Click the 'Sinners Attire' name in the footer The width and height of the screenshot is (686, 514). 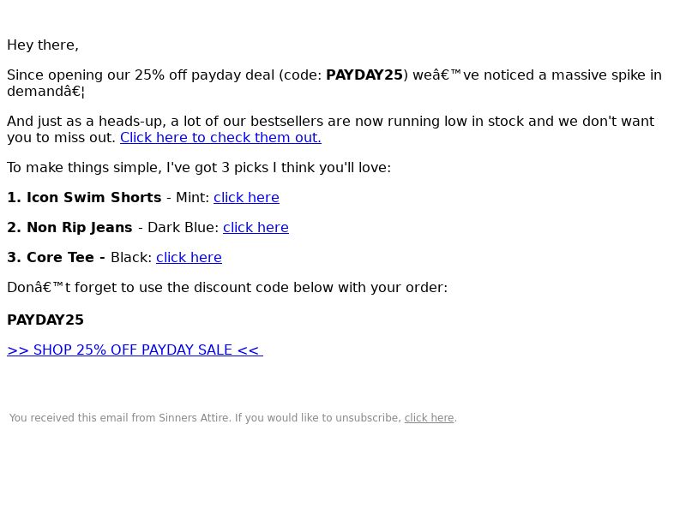(x=194, y=418)
